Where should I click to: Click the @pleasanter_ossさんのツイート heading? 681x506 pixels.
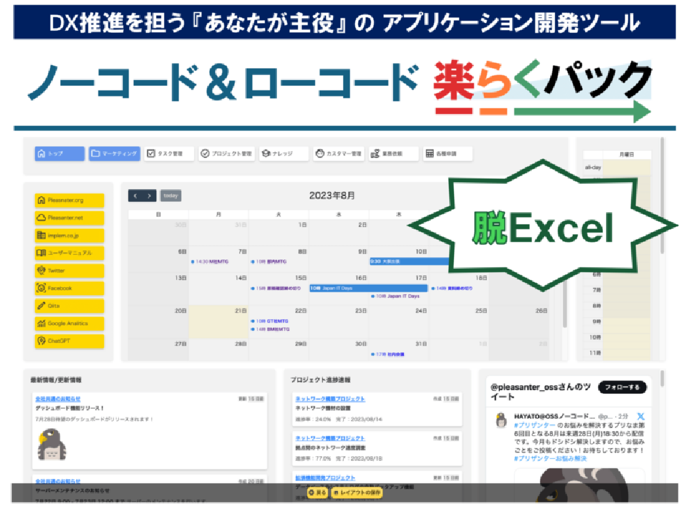(541, 391)
